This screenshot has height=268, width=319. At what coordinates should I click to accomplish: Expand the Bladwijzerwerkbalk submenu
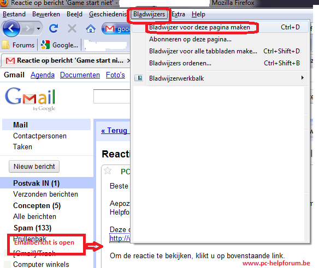coord(220,78)
